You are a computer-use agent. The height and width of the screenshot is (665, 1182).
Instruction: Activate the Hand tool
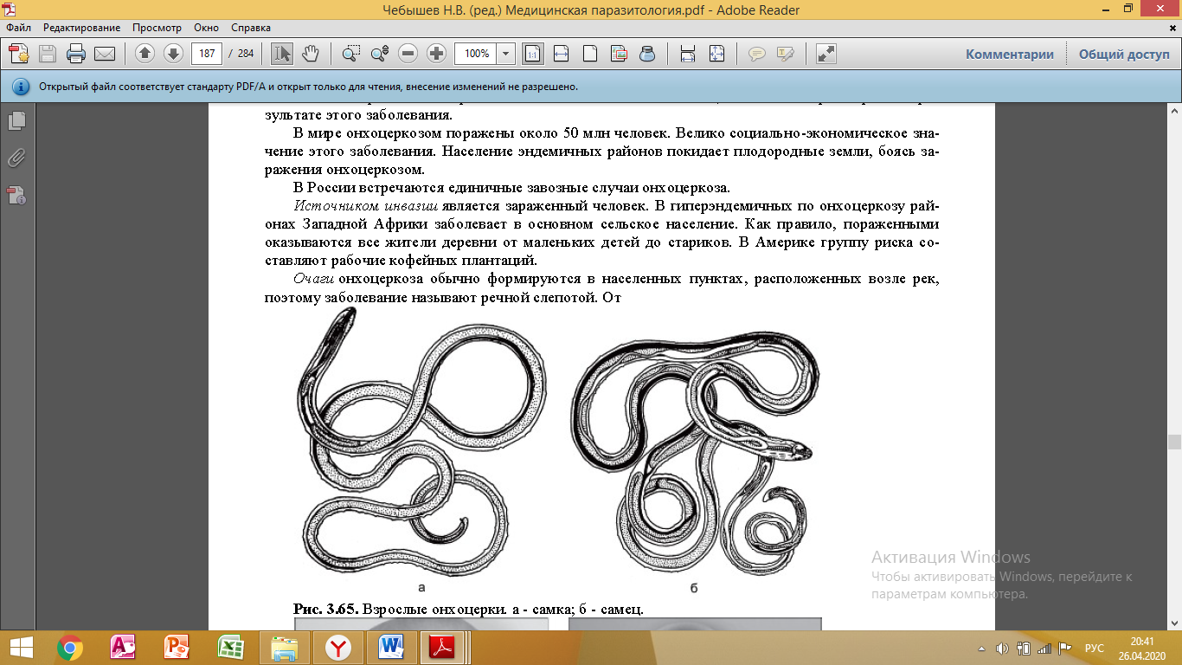coord(310,54)
